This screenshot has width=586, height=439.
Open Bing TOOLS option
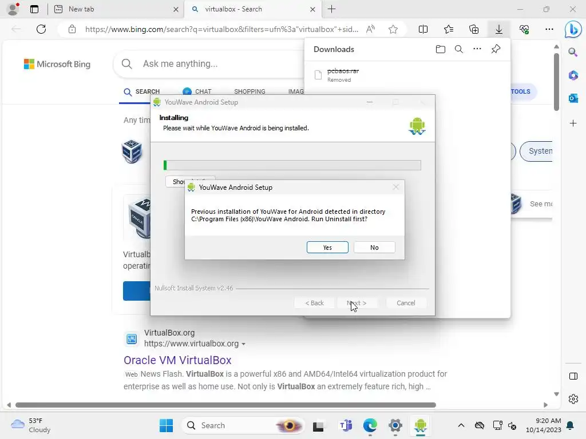(x=521, y=91)
